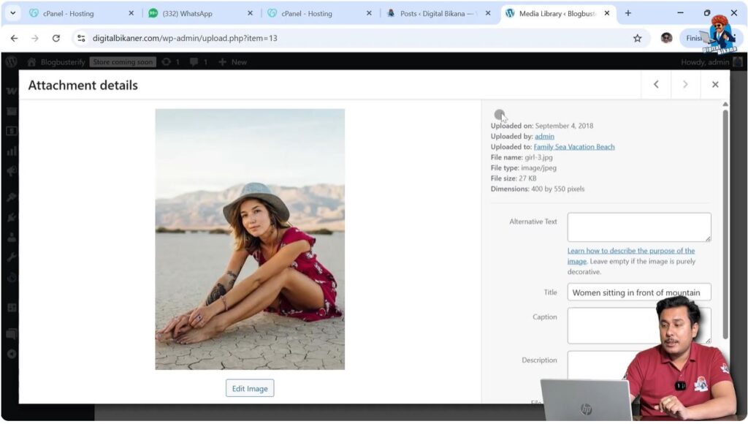This screenshot has height=424, width=748.
Task: Click the Title input field
Action: (638, 292)
